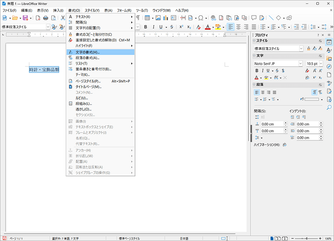Open the ヘルプ(H) menu in menu bar
This screenshot has width=334, height=241.
[x=182, y=10]
